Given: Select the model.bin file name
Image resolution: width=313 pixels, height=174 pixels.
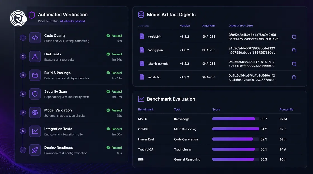Looking at the screenshot, I should pyautogui.click(x=154, y=37).
